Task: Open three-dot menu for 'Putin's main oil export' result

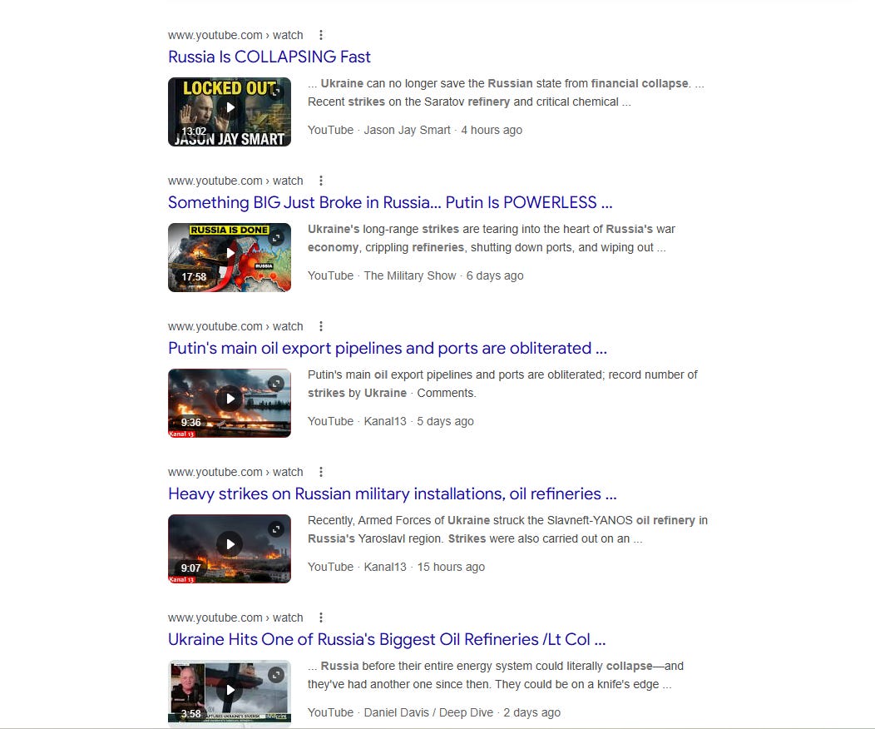Action: pos(321,326)
